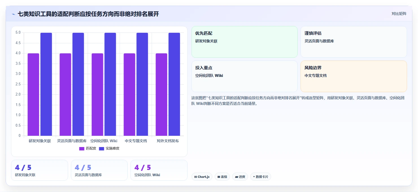Click the 对比矩阵 label in the header
This screenshot has width=418, height=192.
coord(399,14)
